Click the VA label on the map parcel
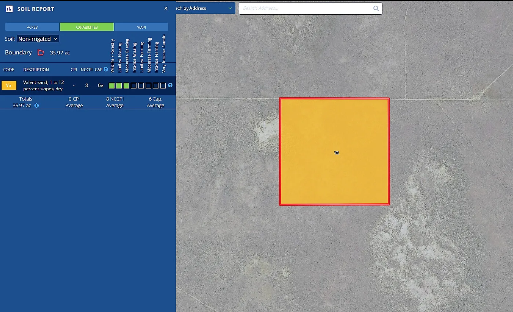This screenshot has width=513, height=312. click(336, 153)
